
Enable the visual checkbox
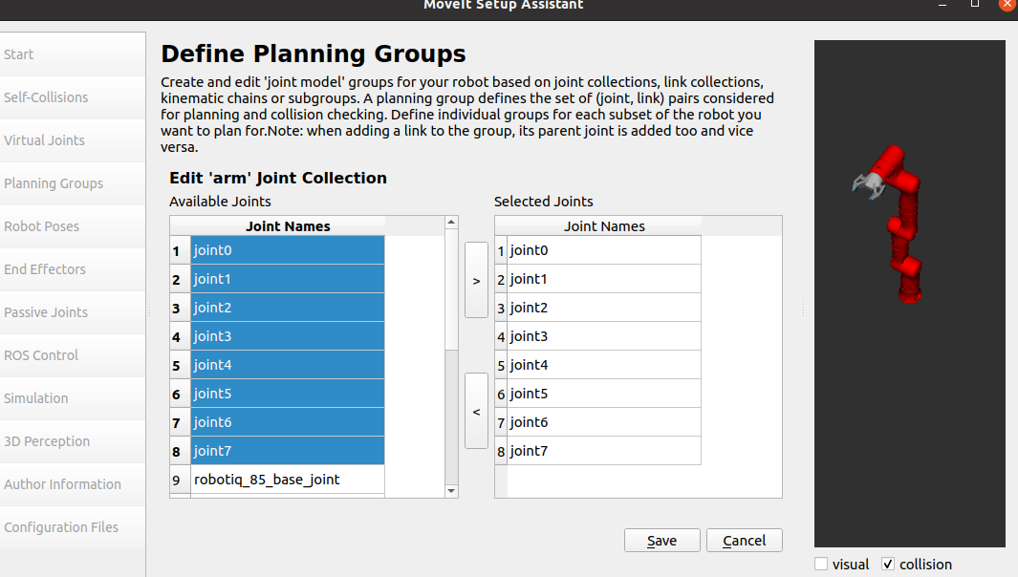[x=821, y=564]
